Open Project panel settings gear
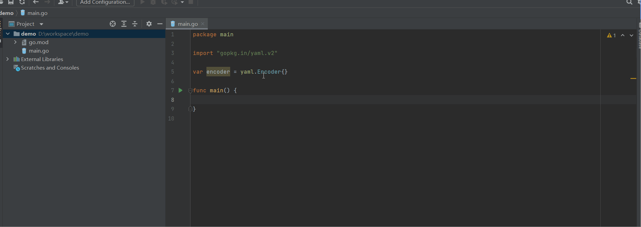The width and height of the screenshot is (641, 227). [149, 24]
